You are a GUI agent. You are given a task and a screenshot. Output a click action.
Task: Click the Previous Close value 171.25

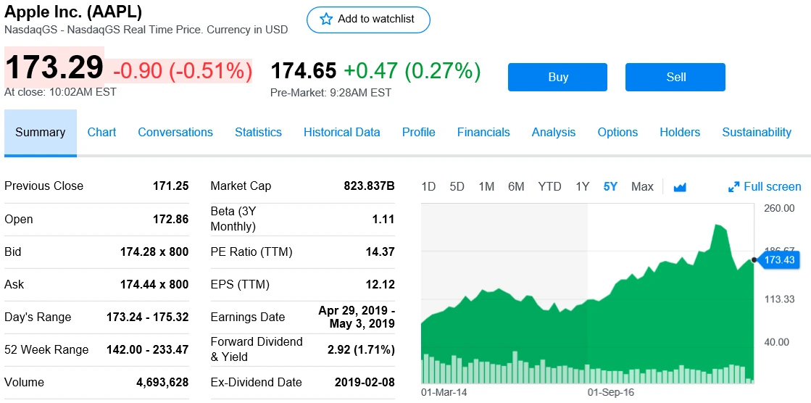[171, 186]
